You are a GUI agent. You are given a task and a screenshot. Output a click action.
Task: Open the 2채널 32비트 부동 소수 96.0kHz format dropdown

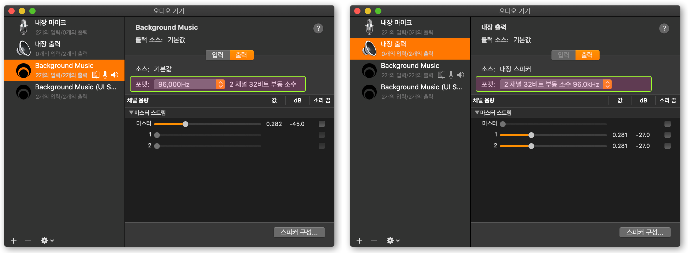[556, 84]
